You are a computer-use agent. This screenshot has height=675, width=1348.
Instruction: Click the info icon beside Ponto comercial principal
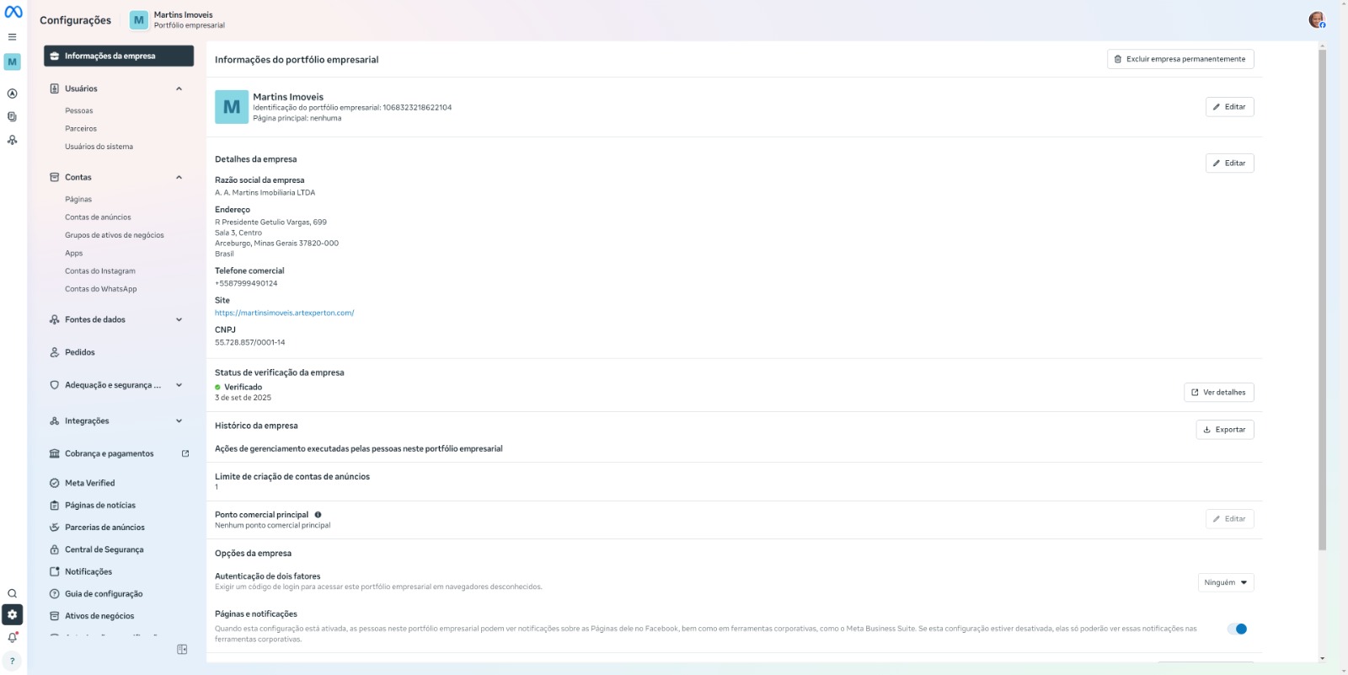[x=318, y=515]
